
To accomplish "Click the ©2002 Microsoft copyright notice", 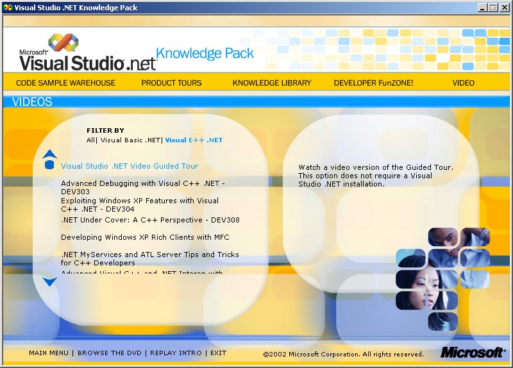I will click(343, 354).
